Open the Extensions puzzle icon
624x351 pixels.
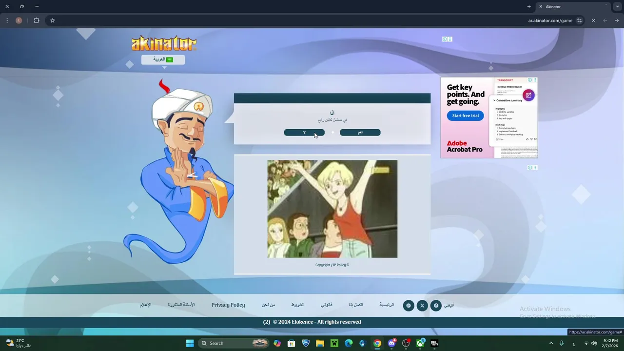point(37,20)
